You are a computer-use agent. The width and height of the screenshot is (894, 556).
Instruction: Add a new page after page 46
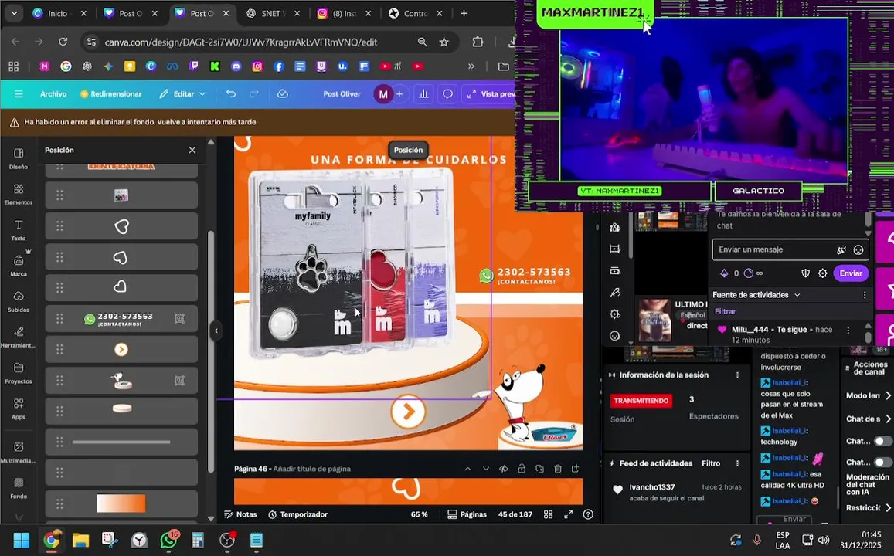(576, 469)
